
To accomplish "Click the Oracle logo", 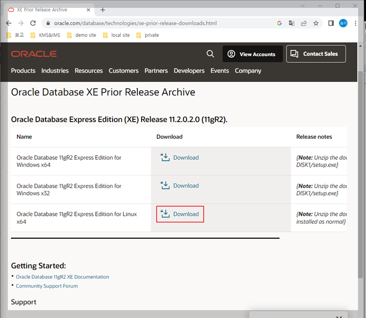I will click(x=34, y=54).
